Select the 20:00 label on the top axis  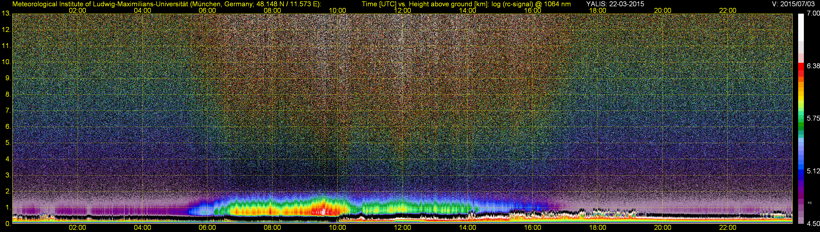[663, 10]
